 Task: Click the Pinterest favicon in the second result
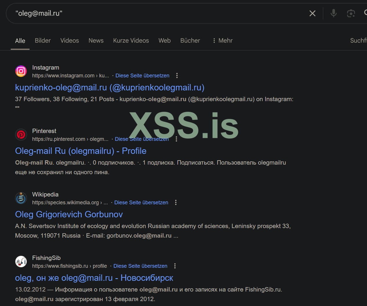tap(21, 134)
